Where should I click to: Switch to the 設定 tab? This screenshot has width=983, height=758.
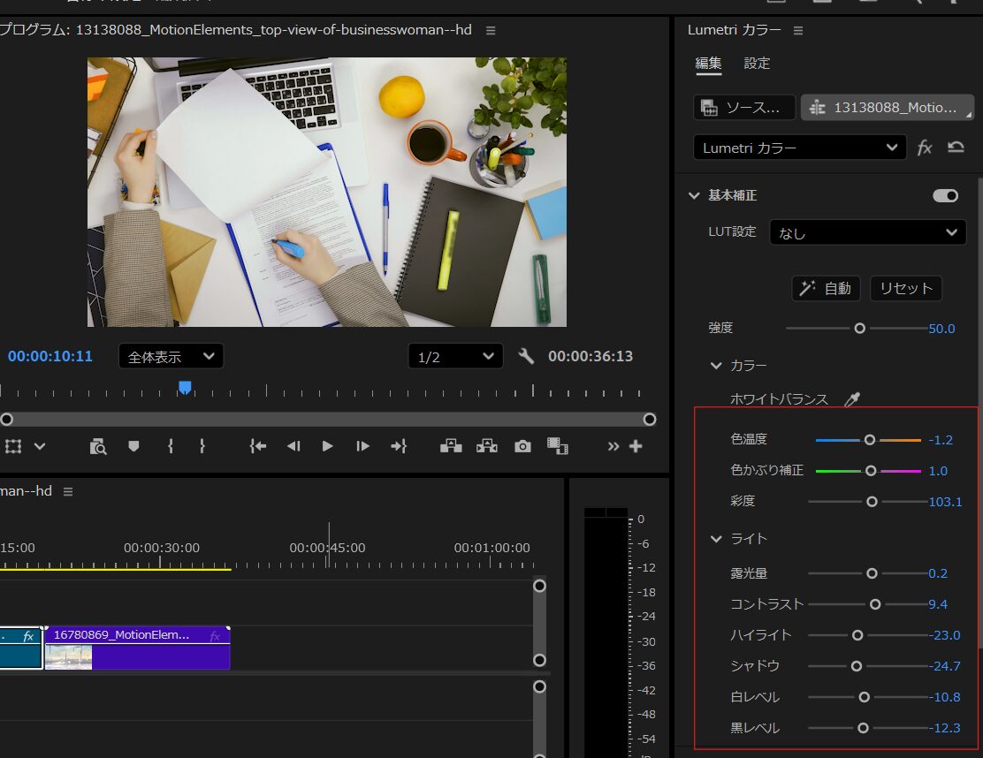pos(757,63)
